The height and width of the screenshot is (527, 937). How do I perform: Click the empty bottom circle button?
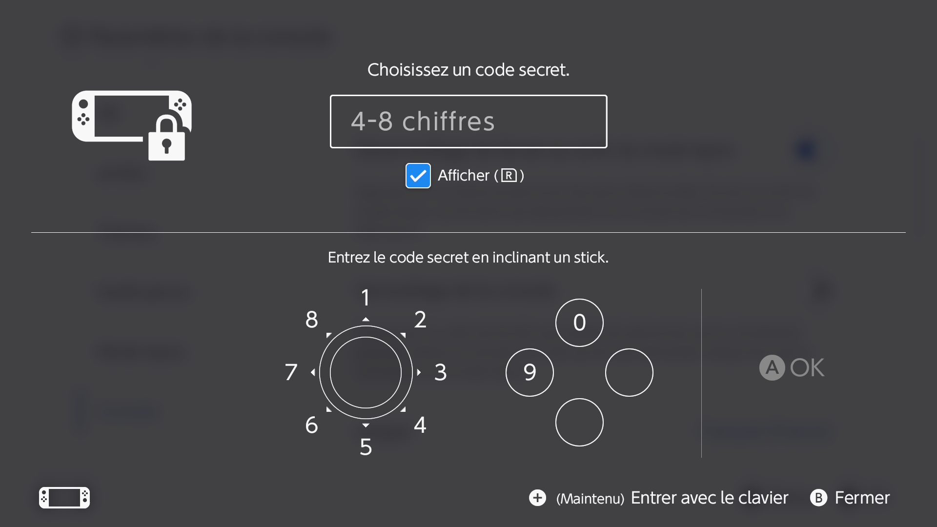point(579,422)
